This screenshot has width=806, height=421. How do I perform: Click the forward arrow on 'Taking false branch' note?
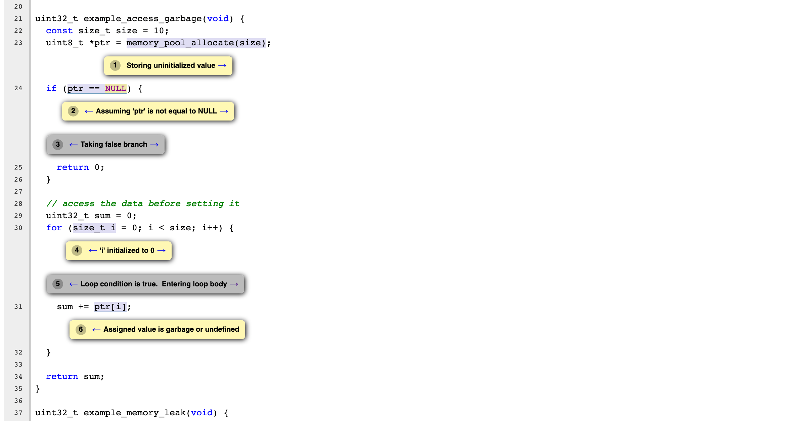155,144
